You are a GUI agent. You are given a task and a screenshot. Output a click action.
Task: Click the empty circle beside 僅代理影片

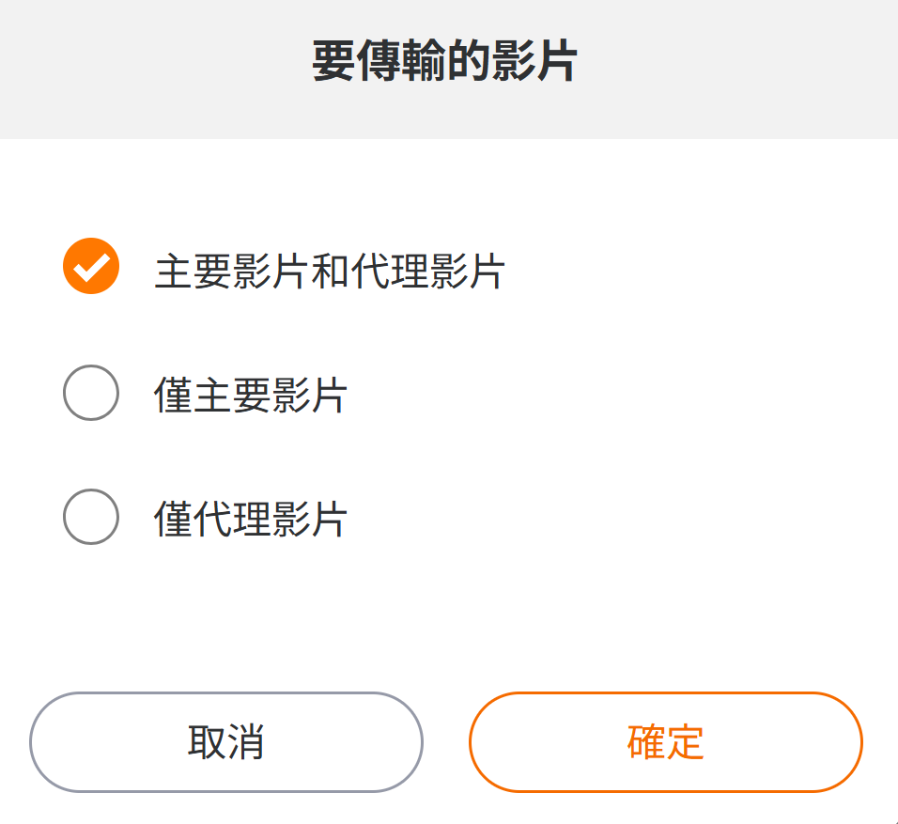coord(91,517)
